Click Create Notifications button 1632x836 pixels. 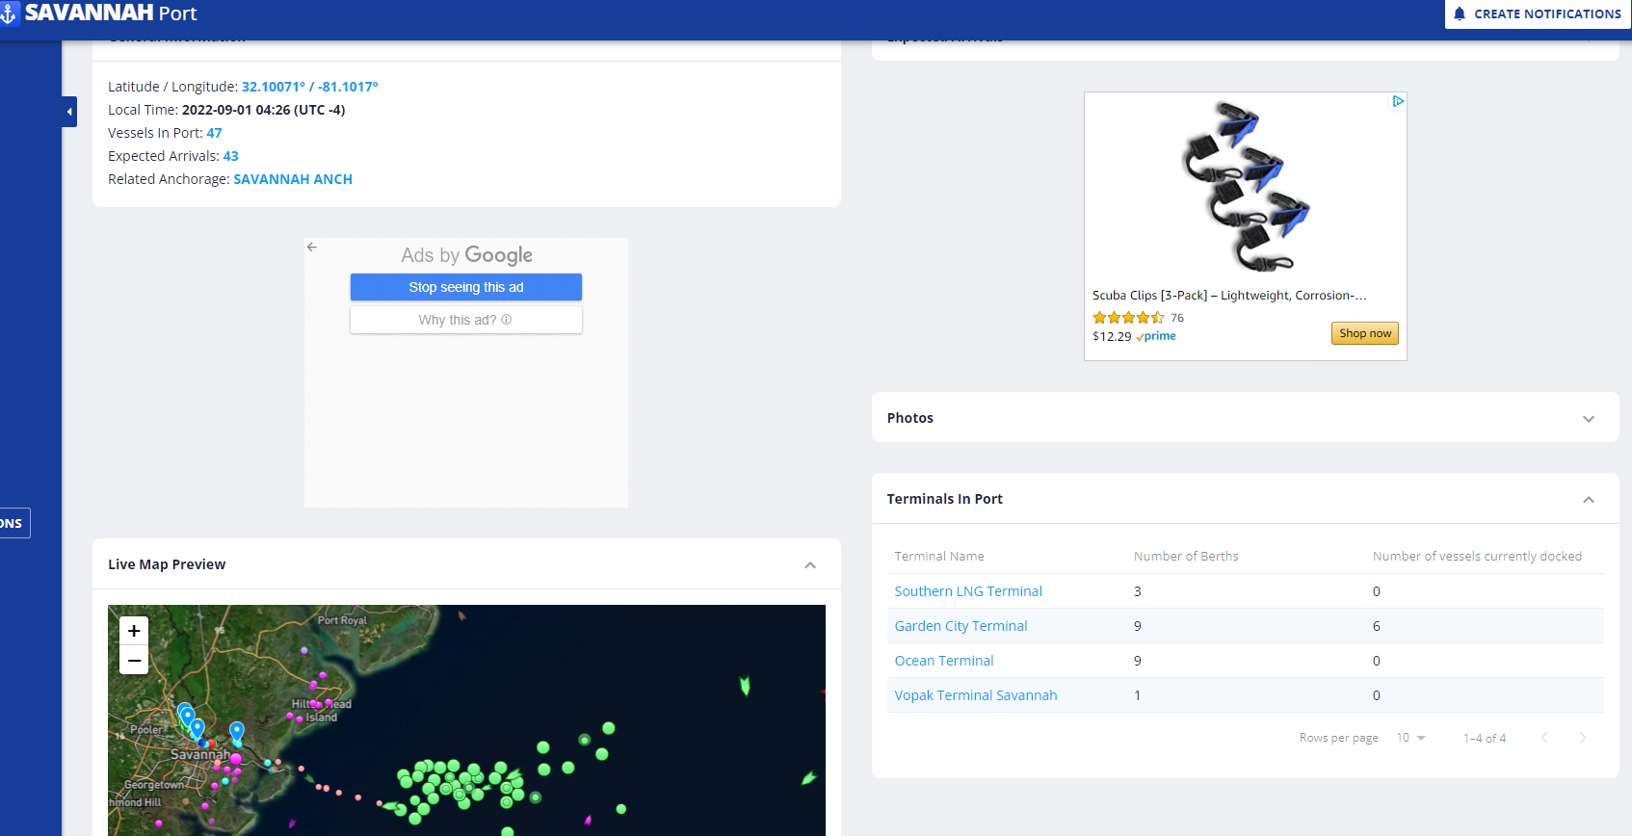(1538, 13)
